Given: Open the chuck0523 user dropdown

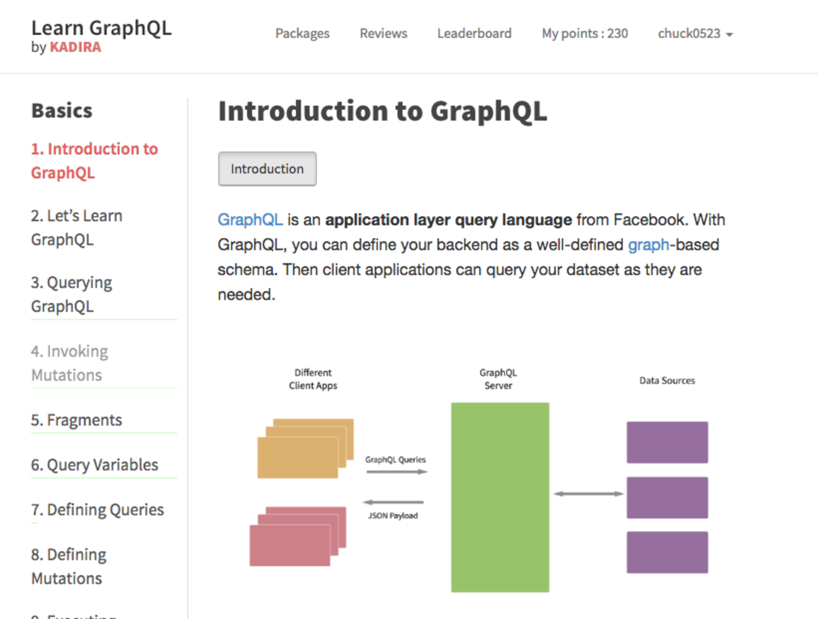Looking at the screenshot, I should [695, 33].
